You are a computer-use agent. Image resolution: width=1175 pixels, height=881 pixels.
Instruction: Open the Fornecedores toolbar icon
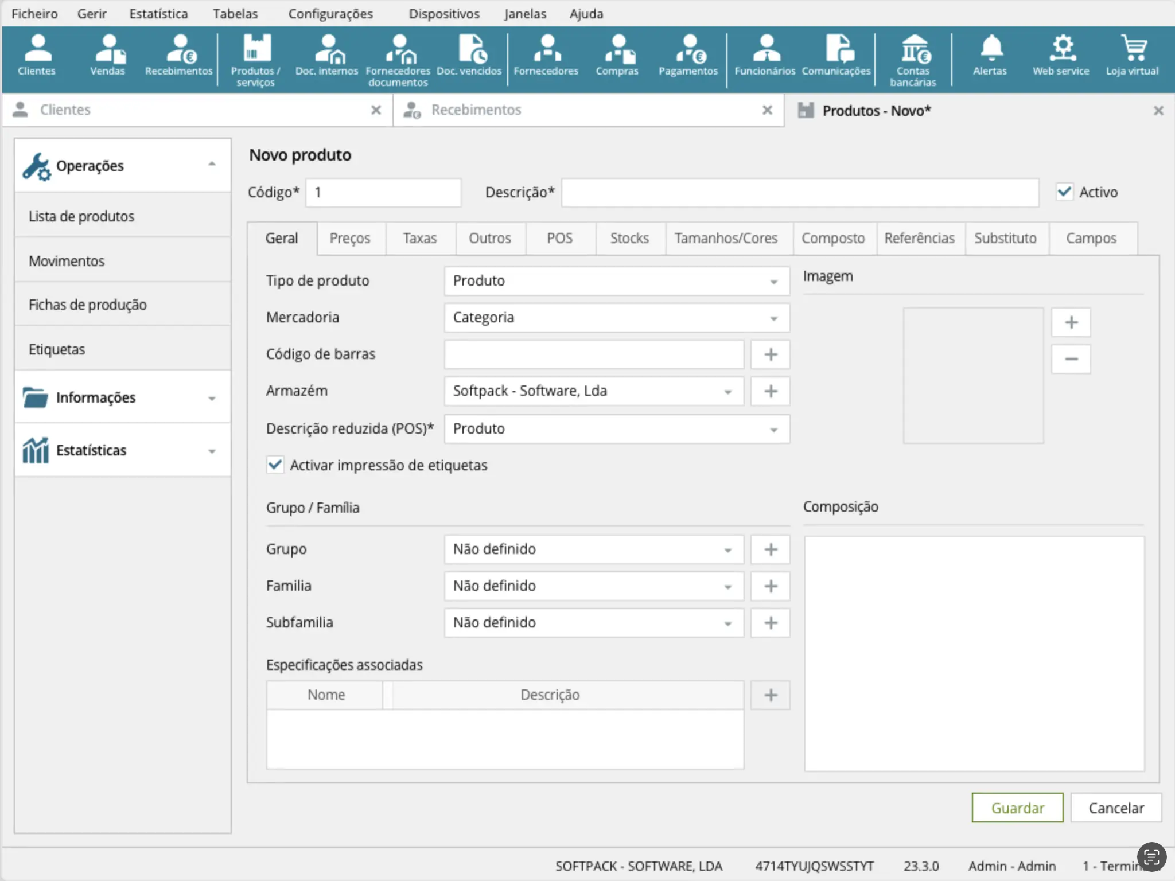(546, 56)
